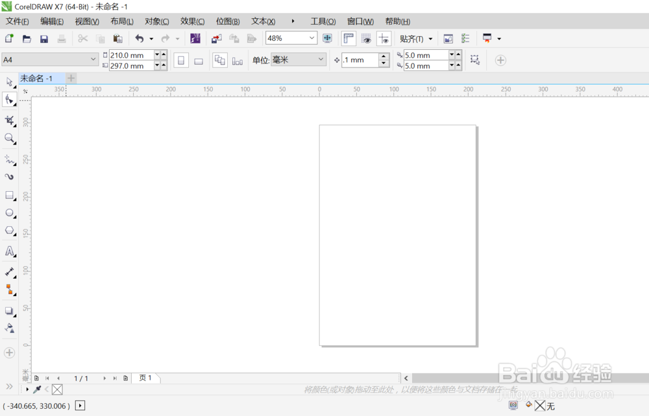Toggle the rulers display
Screen dimensions: 649x416
(349, 38)
